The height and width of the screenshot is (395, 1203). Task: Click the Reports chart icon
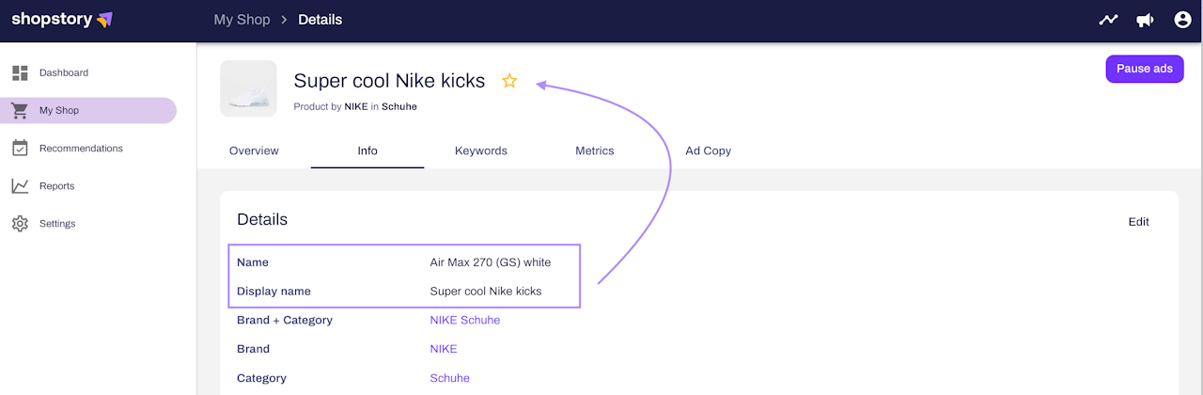(x=20, y=186)
